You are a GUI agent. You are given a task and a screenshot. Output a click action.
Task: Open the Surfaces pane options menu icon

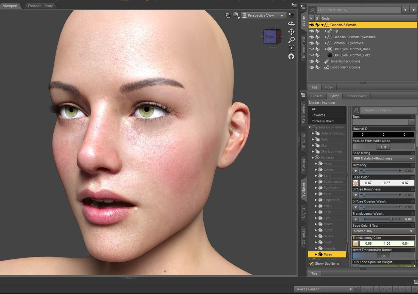(x=303, y=94)
